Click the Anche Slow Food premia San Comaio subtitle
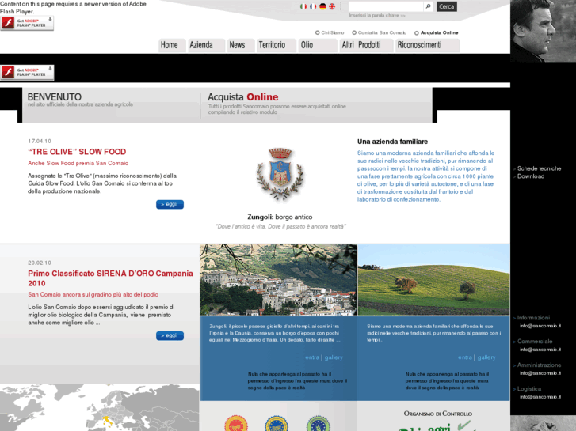 [78, 163]
